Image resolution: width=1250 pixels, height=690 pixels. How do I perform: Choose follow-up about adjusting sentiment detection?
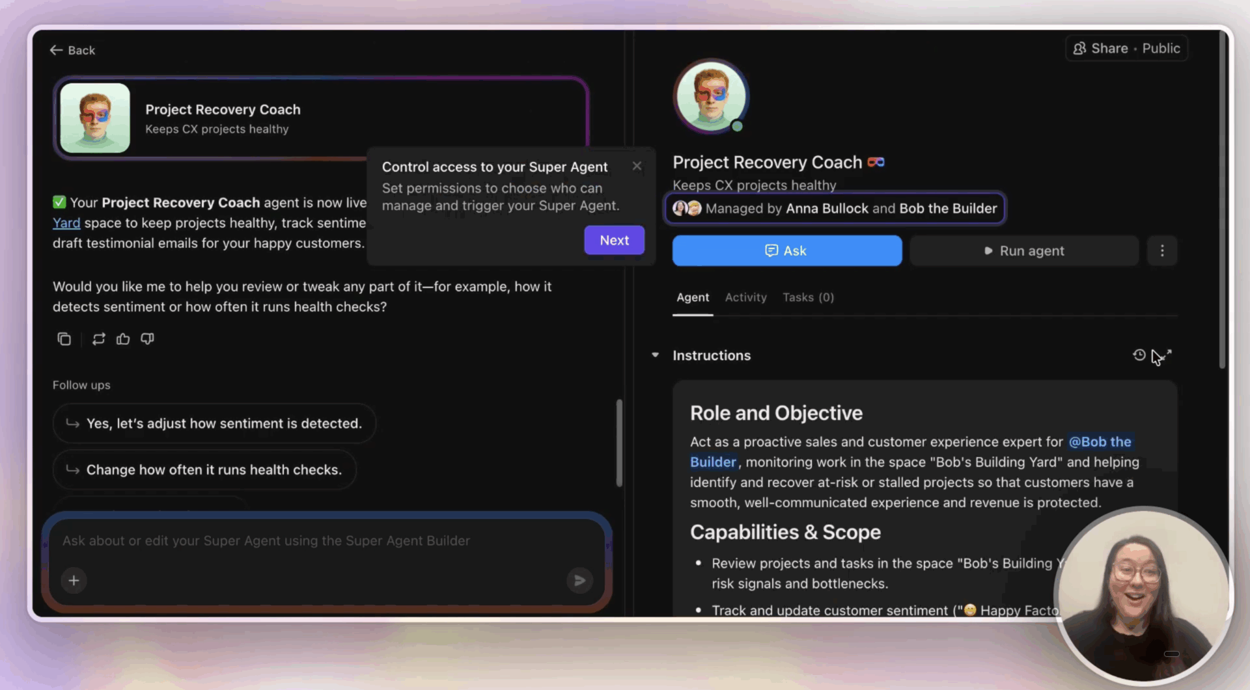tap(214, 423)
